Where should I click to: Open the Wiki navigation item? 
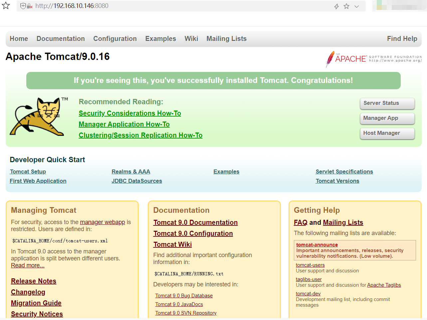tap(191, 39)
